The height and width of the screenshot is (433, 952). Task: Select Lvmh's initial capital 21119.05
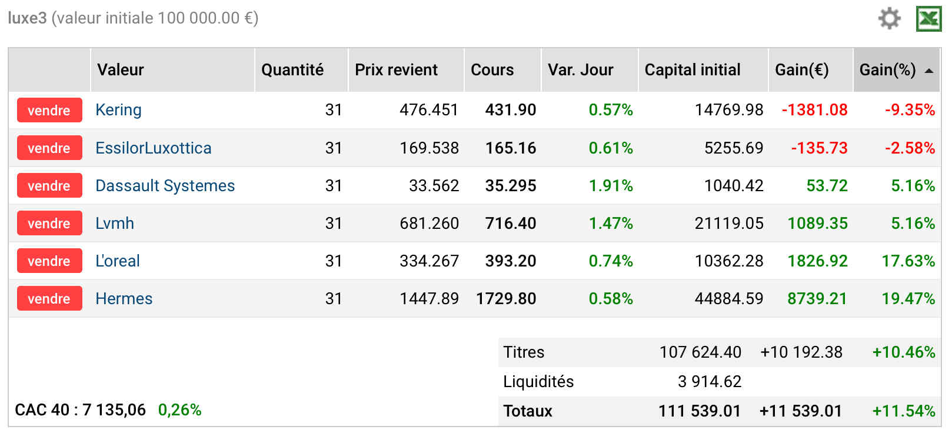(x=728, y=223)
